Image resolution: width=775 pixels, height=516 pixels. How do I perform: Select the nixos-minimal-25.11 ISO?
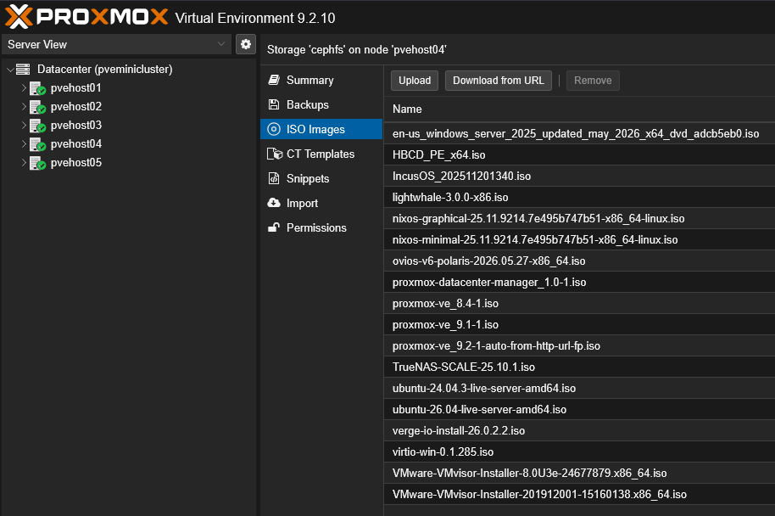pyautogui.click(x=579, y=240)
